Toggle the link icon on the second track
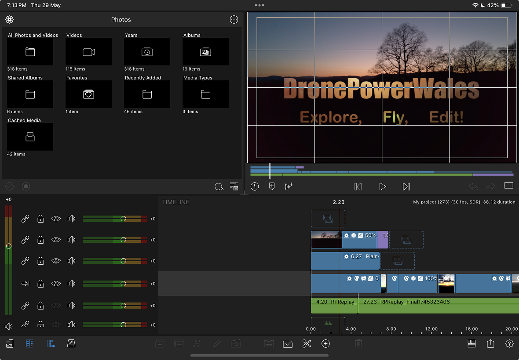 click(25, 240)
